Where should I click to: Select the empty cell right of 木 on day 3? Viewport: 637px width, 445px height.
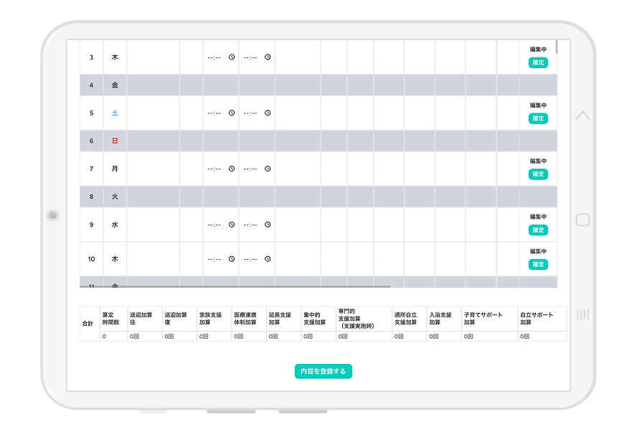tap(153, 57)
